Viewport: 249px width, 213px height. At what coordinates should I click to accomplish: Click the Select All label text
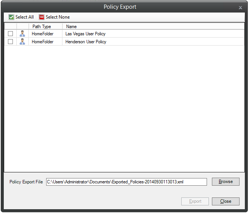[x=25, y=17]
